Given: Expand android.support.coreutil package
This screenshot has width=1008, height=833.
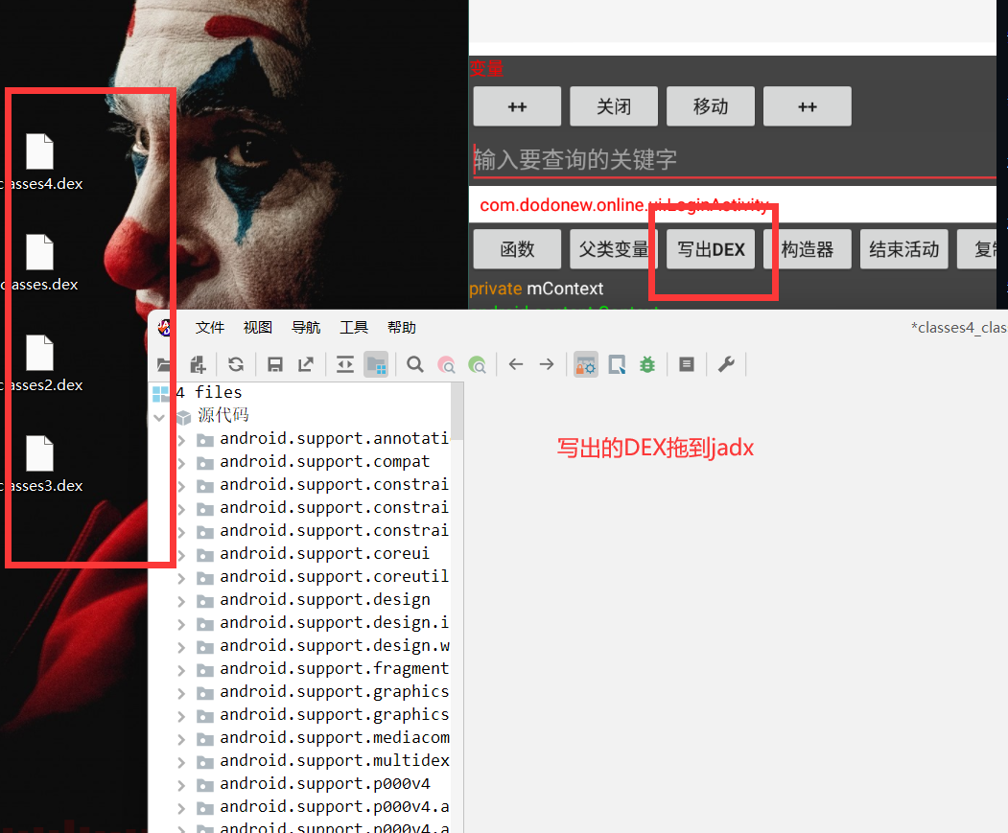Looking at the screenshot, I should click(181, 578).
